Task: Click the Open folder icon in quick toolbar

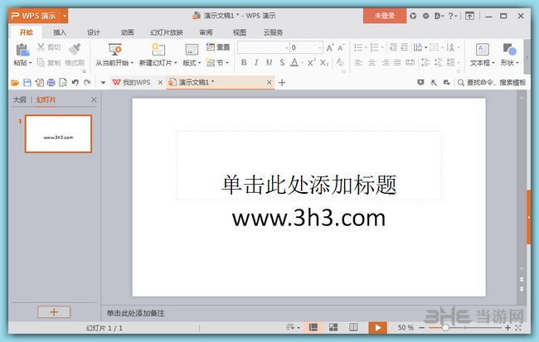Action: point(15,83)
